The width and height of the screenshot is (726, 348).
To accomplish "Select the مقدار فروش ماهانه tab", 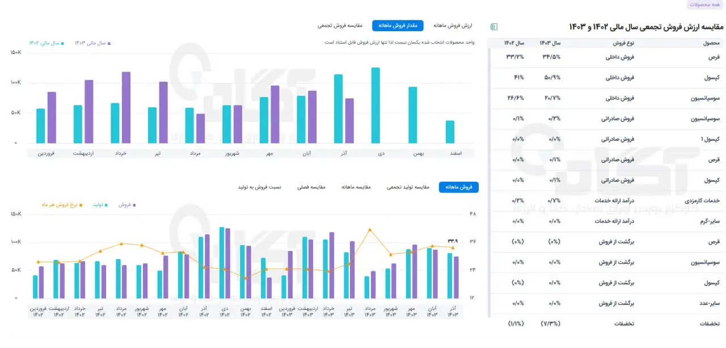I will pos(398,26).
